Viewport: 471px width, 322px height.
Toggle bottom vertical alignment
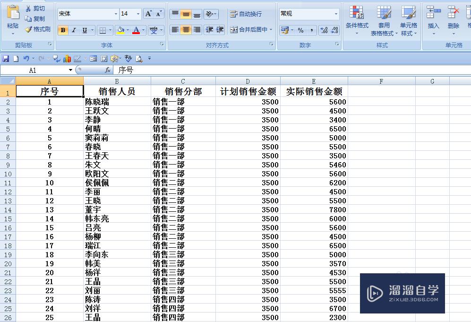click(x=197, y=14)
